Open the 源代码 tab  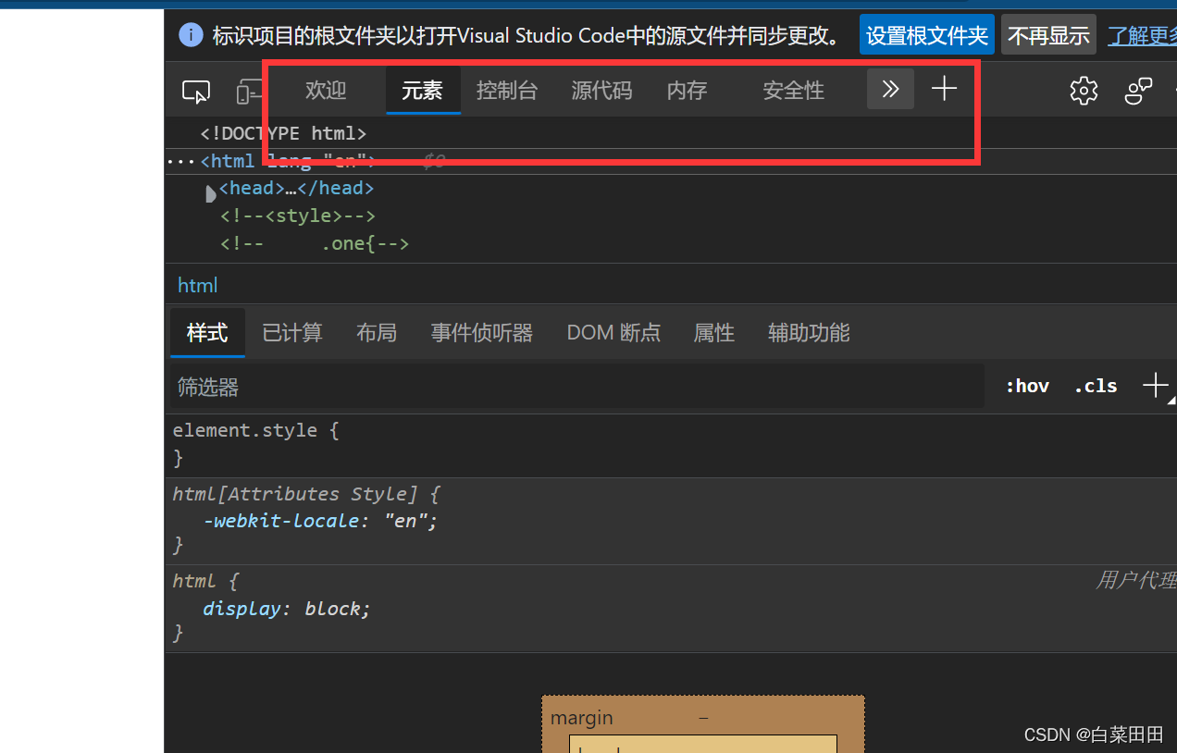[601, 90]
